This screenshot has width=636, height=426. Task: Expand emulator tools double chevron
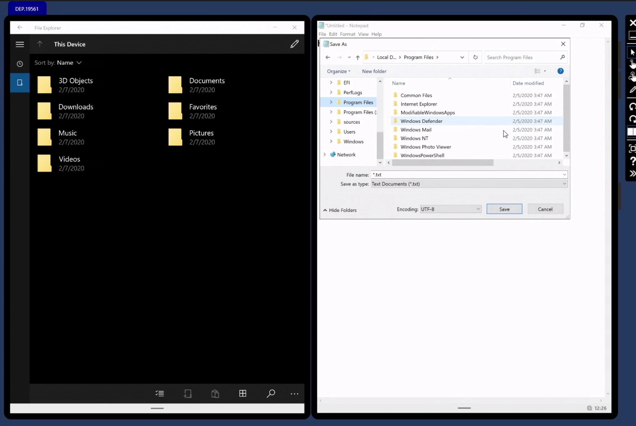point(632,173)
